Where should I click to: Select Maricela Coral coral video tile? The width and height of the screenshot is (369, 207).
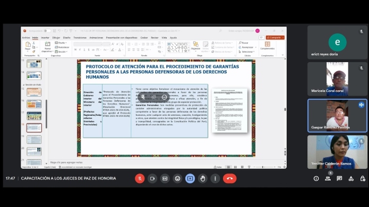(337, 79)
